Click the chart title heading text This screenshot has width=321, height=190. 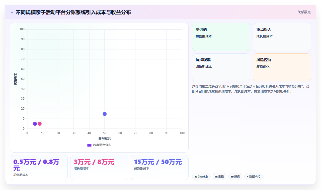(x=73, y=12)
